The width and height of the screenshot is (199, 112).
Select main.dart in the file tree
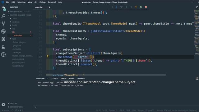(18, 35)
